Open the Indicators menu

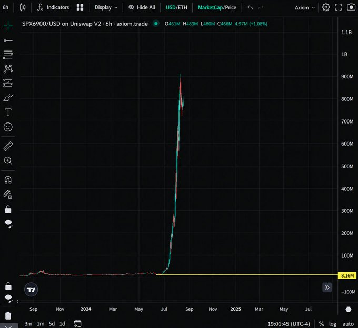pos(53,7)
